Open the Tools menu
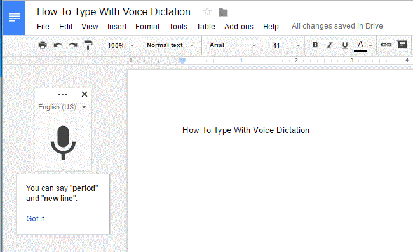This screenshot has height=252, width=413. click(x=178, y=27)
